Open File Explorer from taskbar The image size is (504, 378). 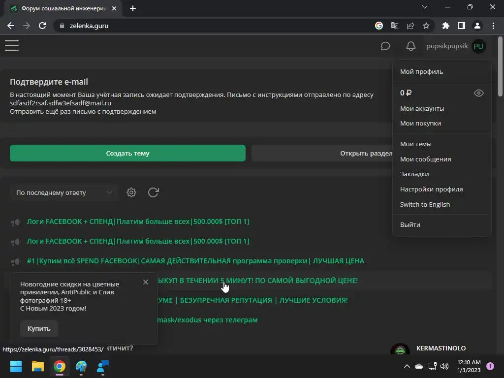click(37, 366)
